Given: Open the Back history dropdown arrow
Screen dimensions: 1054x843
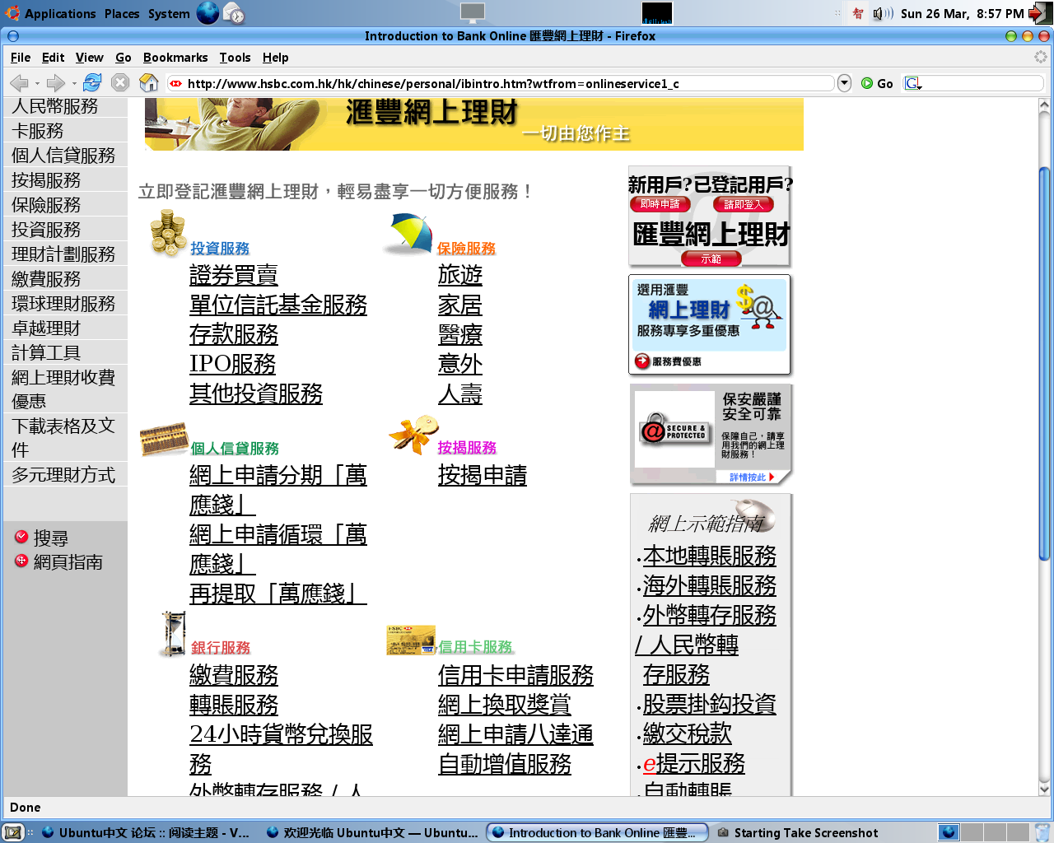Looking at the screenshot, I should pyautogui.click(x=37, y=83).
